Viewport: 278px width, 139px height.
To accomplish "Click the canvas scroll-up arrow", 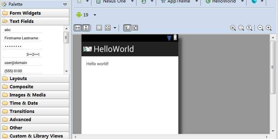I will [273, 38].
